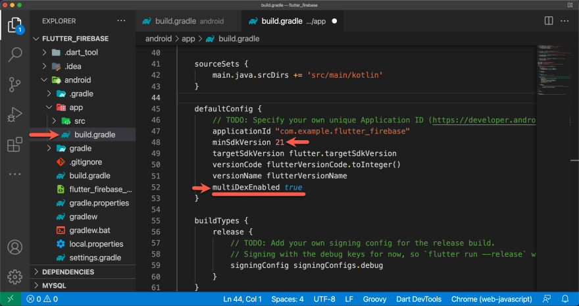Open the developer.android link on line 46
This screenshot has width=579, height=306.
pyautogui.click(x=484, y=120)
